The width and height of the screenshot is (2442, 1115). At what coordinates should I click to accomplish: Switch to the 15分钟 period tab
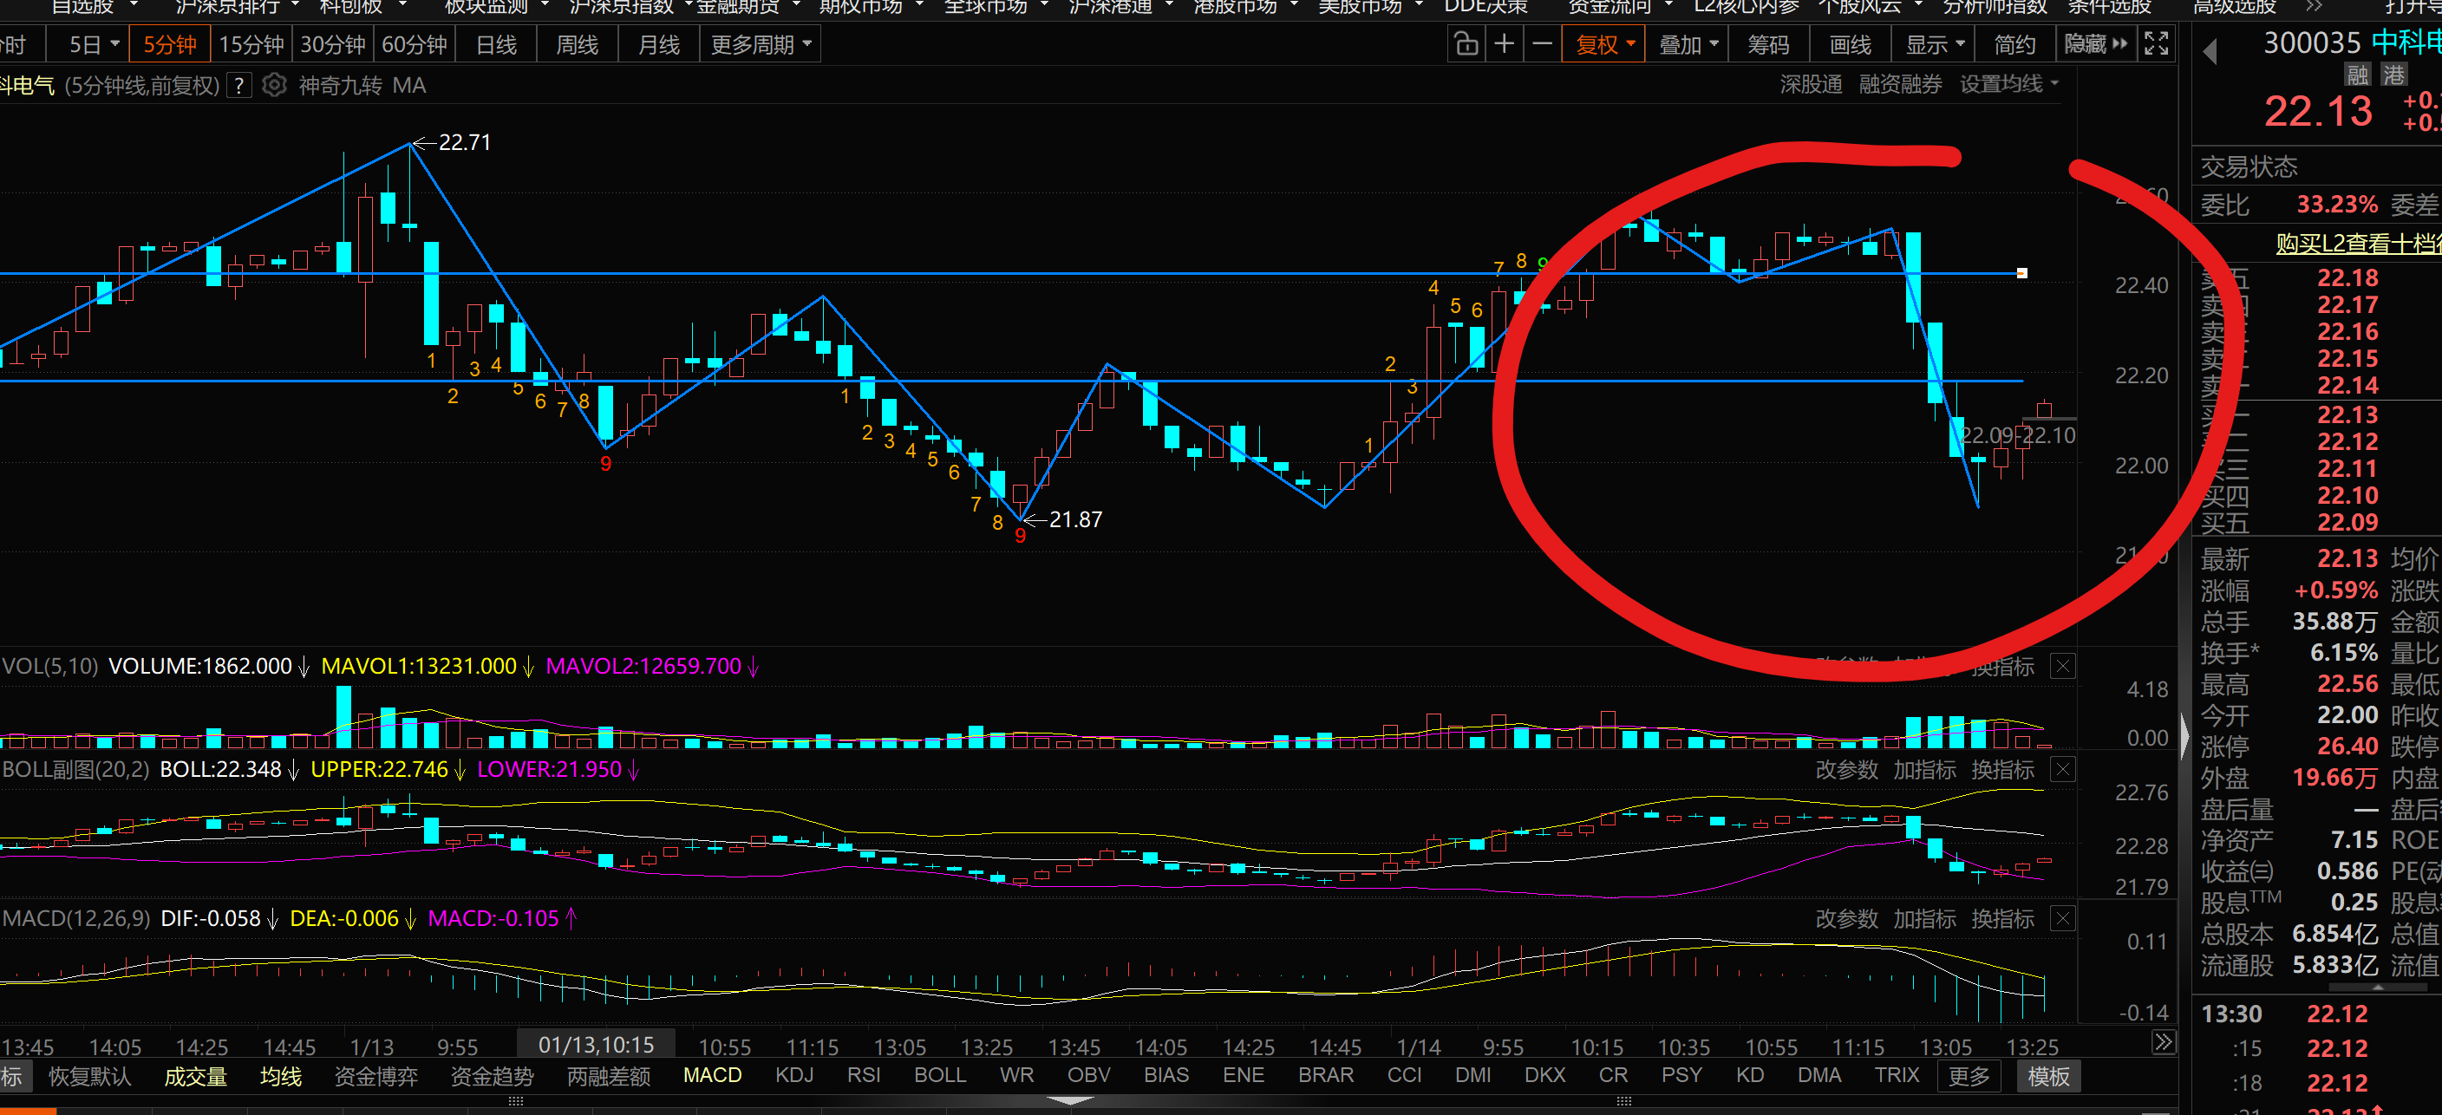pos(251,43)
